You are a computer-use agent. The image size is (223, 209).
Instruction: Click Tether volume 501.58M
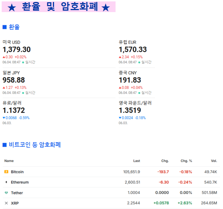click(209, 193)
